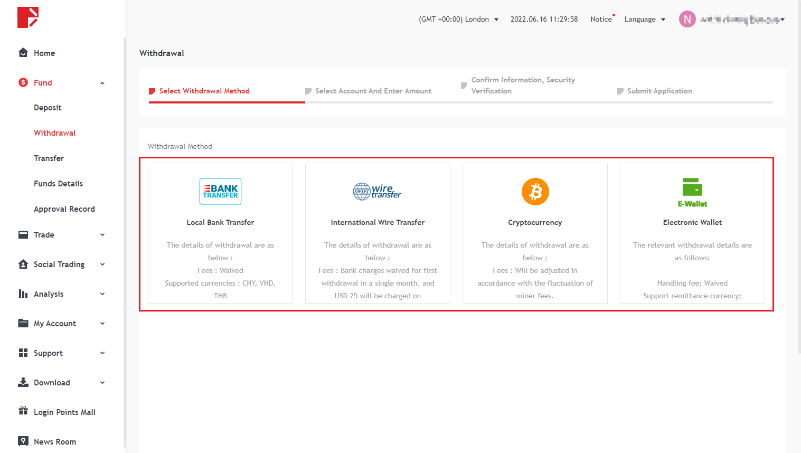Viewport: 801px width, 453px height.
Task: Open the Funds Details submenu item
Action: coord(58,184)
